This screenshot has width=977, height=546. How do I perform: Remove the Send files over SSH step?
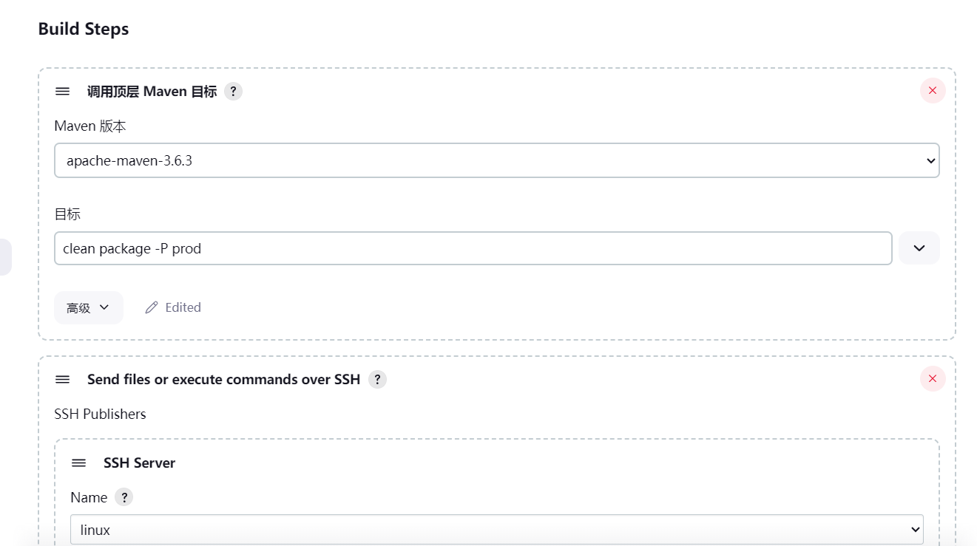(x=932, y=379)
